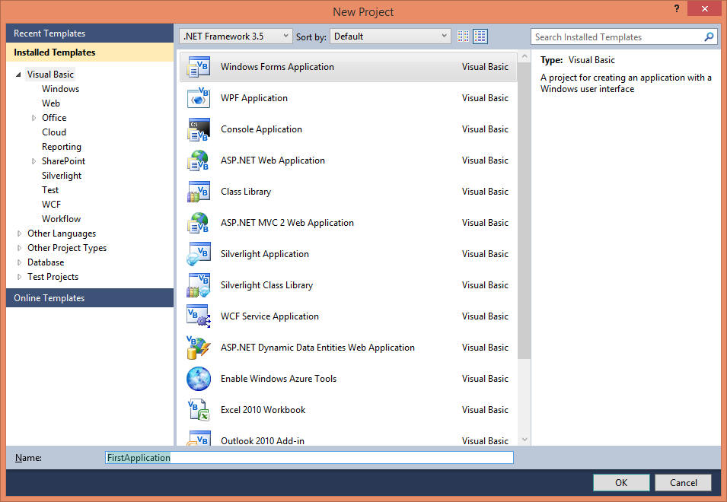Screen dimensions: 727x502
Task: Select the Class Library template name
Action: 246,192
